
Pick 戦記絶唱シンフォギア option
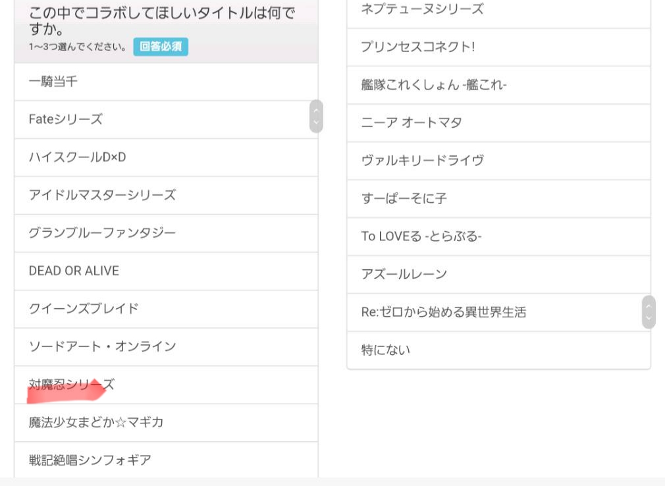point(166,460)
